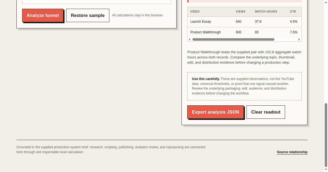Viewport: 328px width, 172px height.
Task: Click the page's vertical scrollbar thumb
Action: pyautogui.click(x=326, y=135)
